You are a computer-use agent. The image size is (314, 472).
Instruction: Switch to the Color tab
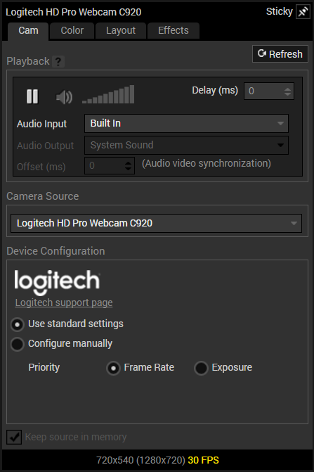pyautogui.click(x=72, y=31)
